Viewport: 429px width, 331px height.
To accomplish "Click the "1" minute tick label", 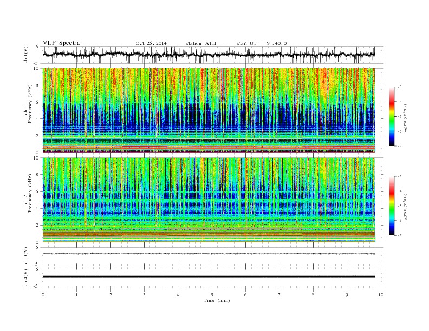I will 76,295.
